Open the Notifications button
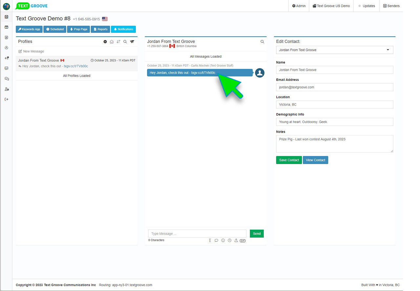This screenshot has height=291, width=420. [123, 29]
